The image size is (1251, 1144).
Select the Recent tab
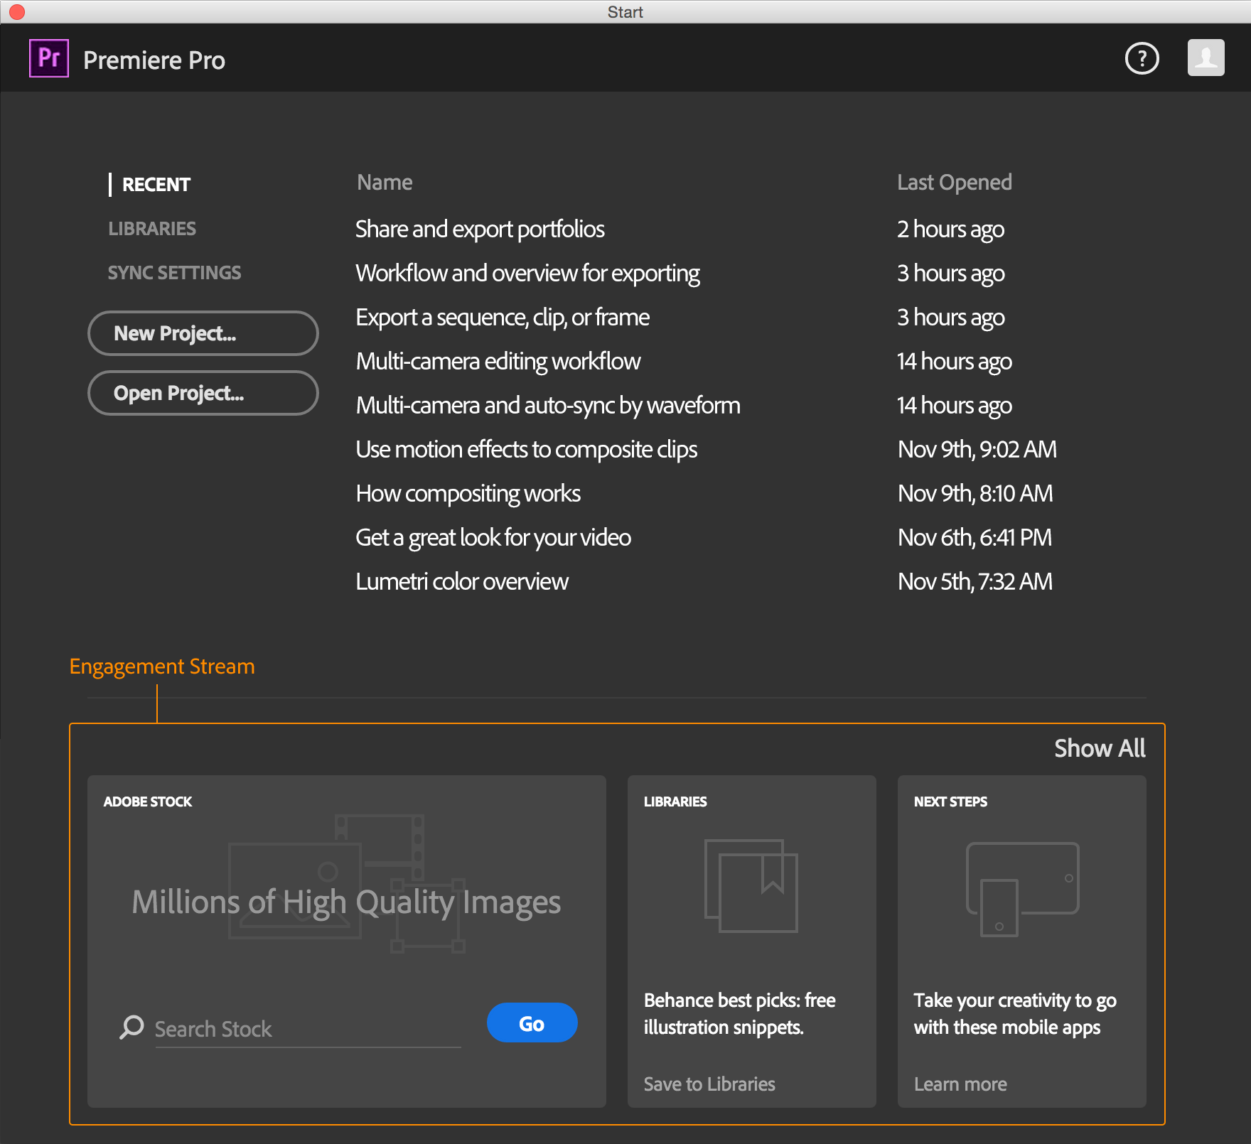[156, 185]
